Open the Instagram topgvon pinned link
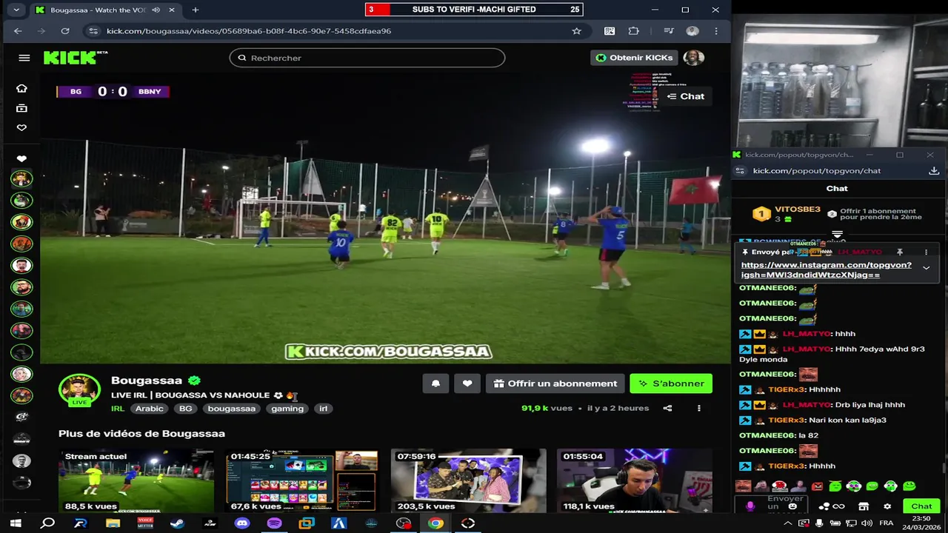Screen dimensions: 948x533 pyautogui.click(x=826, y=269)
